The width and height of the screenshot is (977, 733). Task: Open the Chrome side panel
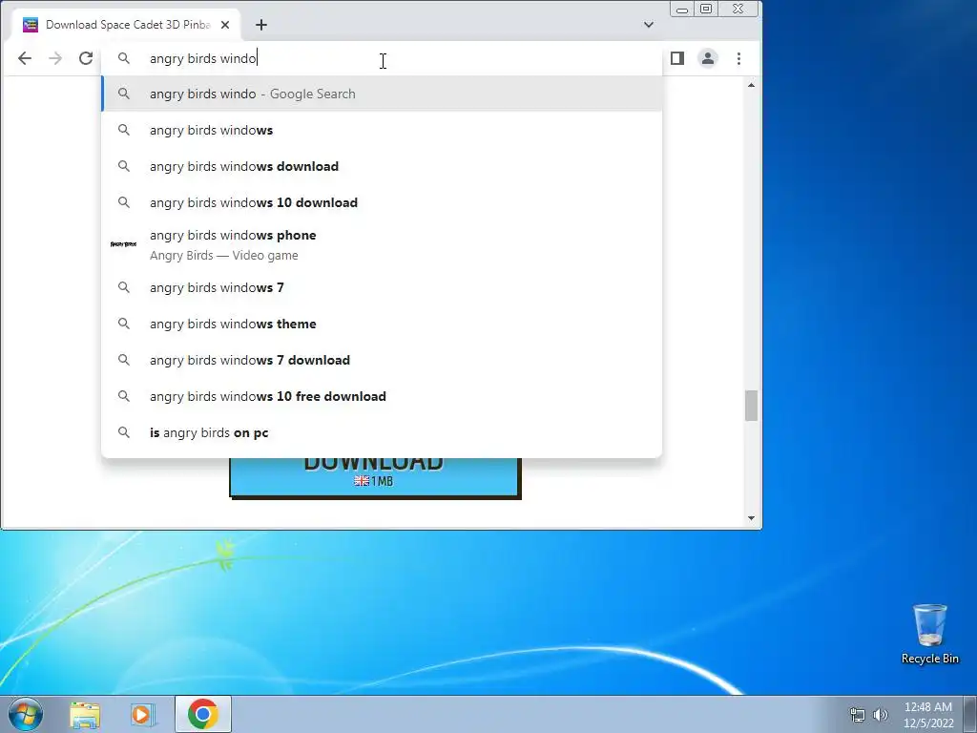point(677,58)
